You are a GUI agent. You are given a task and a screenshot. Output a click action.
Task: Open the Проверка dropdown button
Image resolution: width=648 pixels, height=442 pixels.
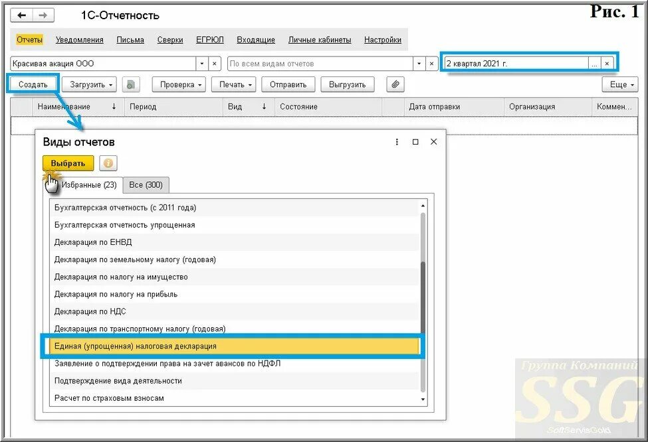[179, 84]
